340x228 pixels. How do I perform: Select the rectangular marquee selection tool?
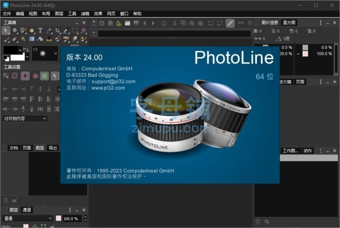tap(75, 30)
